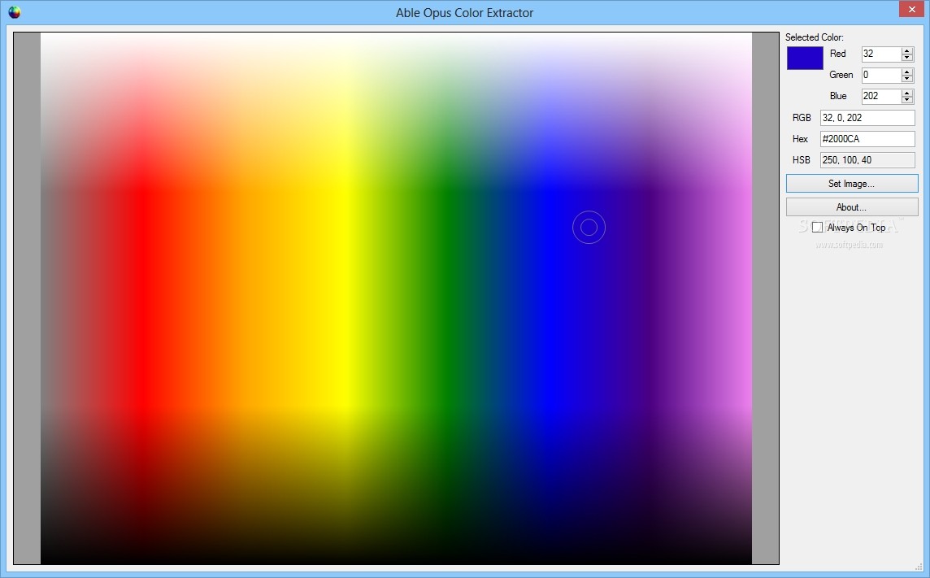Select the RGB value text field

(x=867, y=117)
